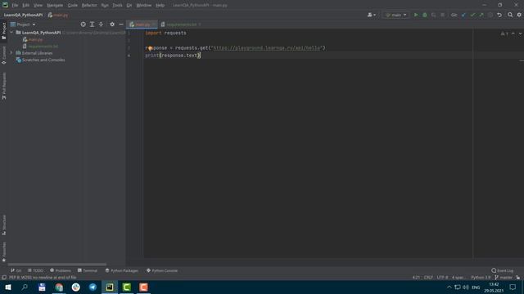Collapse all items in Project panel
The width and height of the screenshot is (524, 294).
click(x=101, y=24)
